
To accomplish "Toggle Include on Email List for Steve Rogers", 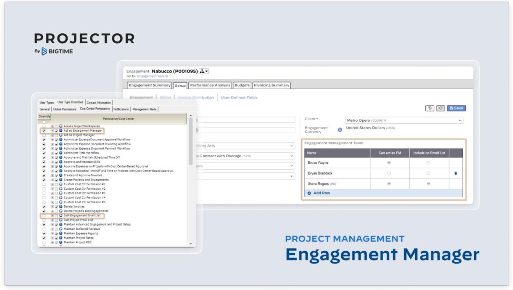I will tap(429, 184).
